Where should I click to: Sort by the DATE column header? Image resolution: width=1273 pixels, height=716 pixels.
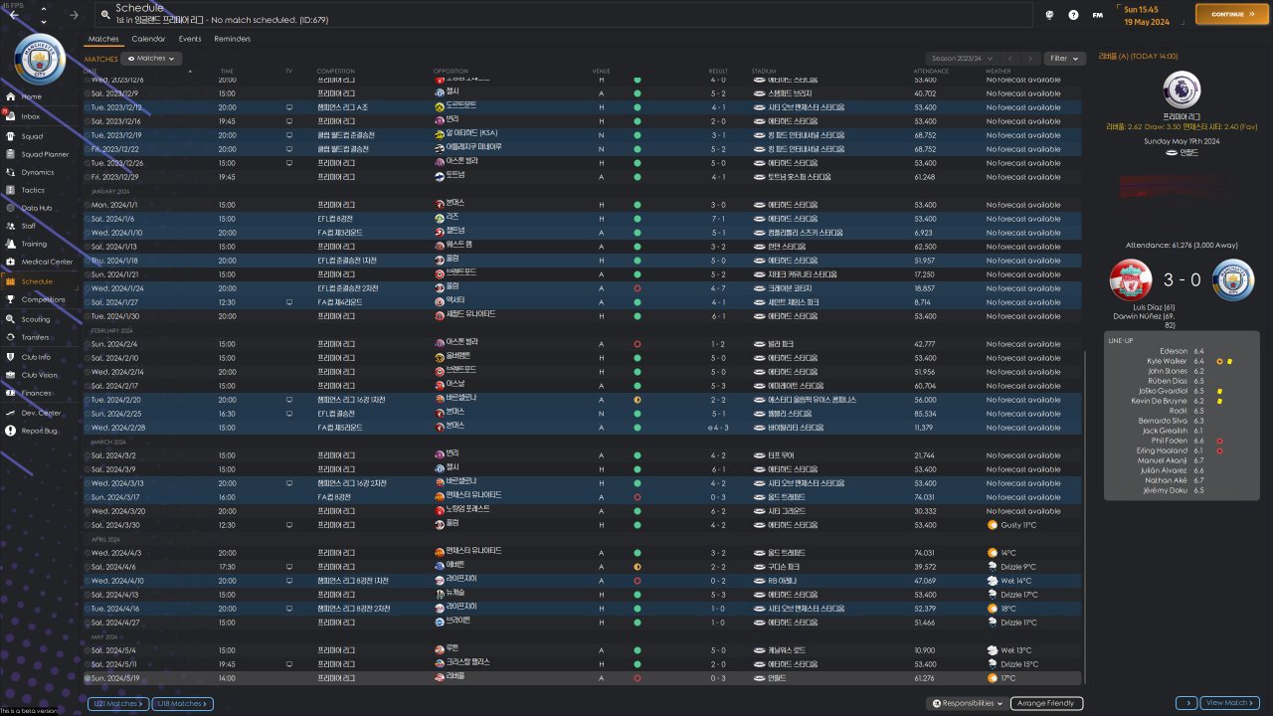[91, 72]
